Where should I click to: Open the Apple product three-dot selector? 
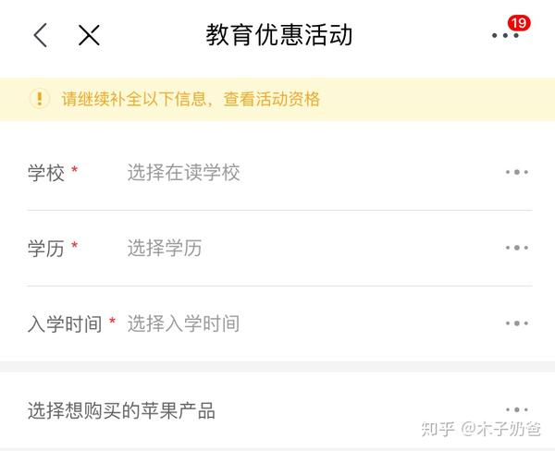516,409
